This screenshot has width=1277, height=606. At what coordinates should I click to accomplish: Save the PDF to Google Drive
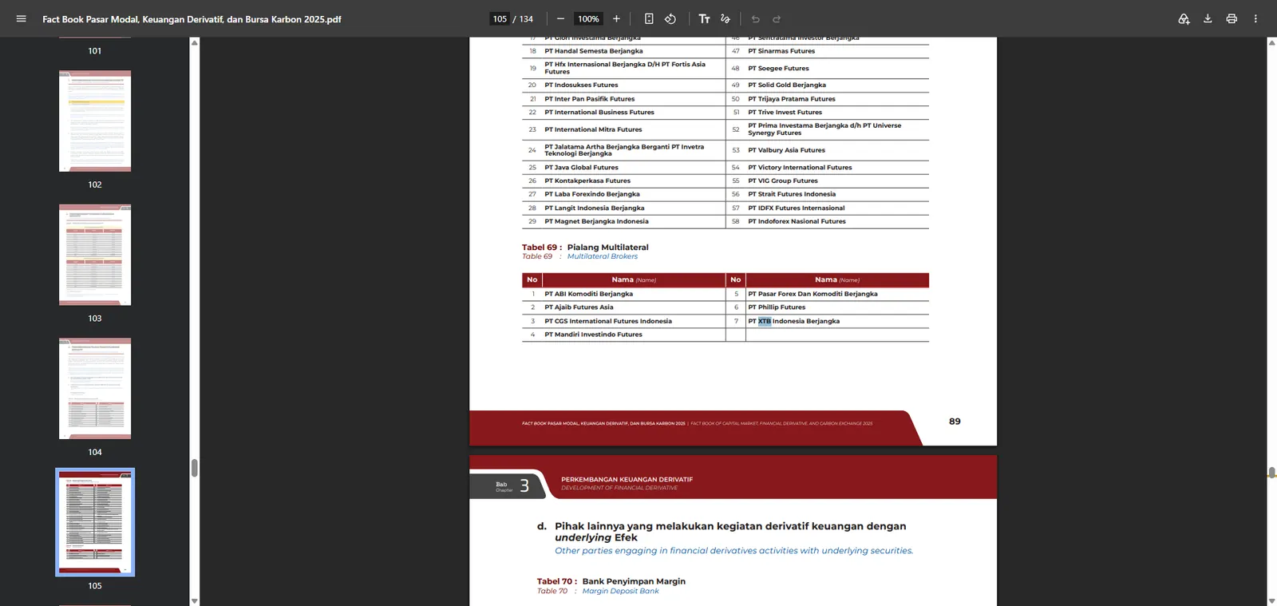pyautogui.click(x=1184, y=18)
